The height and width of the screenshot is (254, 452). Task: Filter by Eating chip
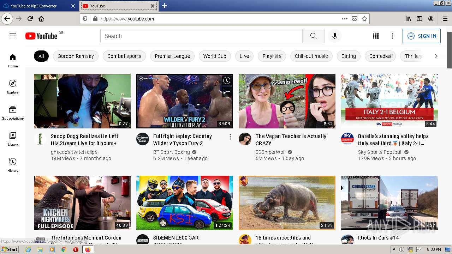coord(349,56)
